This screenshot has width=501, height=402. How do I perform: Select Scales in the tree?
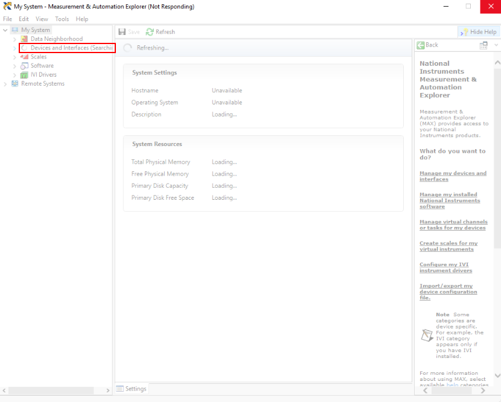point(39,57)
